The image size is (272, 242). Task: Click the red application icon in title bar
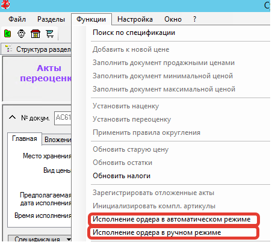click(5, 4)
